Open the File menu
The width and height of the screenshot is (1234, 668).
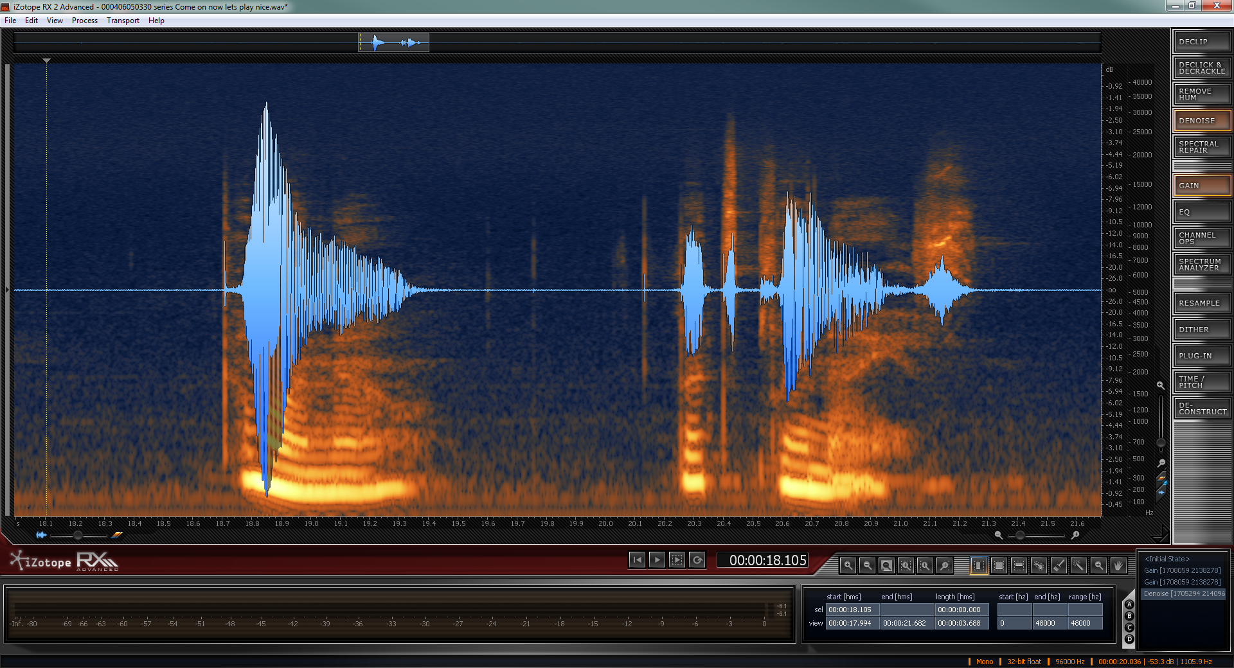(10, 21)
